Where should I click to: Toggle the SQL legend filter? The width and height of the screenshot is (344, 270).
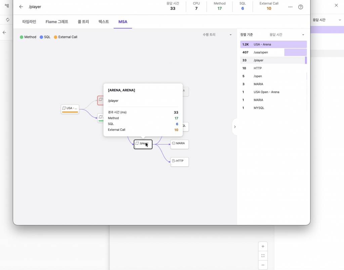coord(45,37)
